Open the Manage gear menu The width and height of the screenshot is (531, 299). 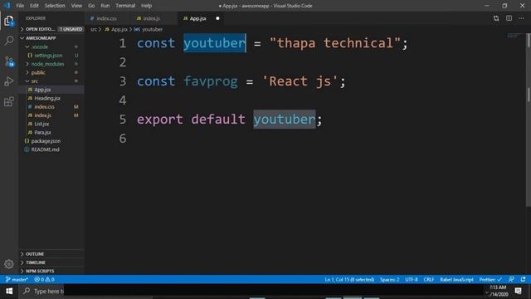tap(9, 264)
